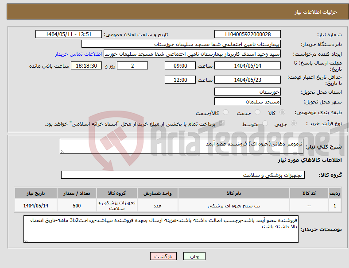This screenshot has width=349, height=268.
Task: Click the validity time 12:00 field
Action: (180, 80)
